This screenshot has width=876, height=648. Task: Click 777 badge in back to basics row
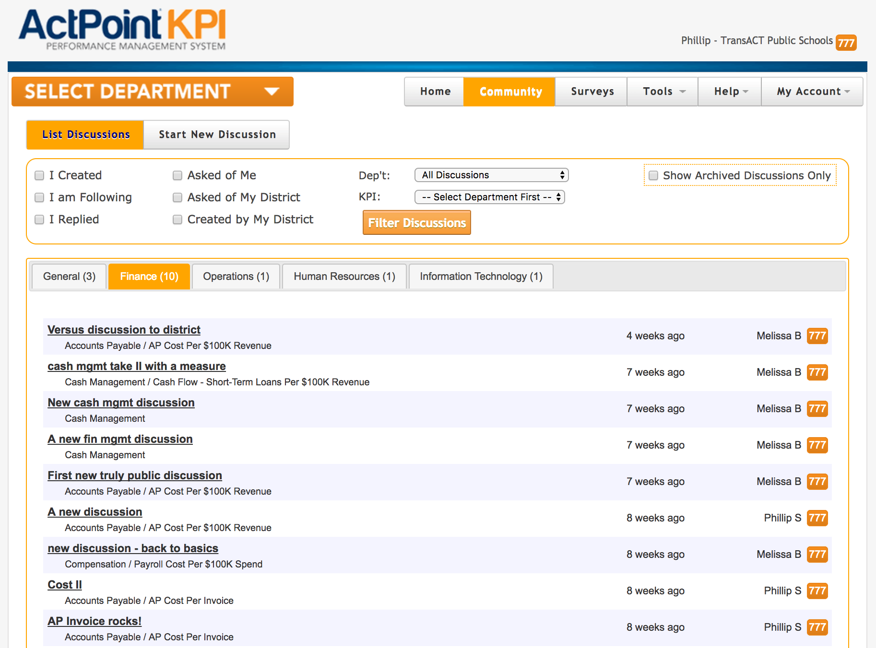point(817,554)
